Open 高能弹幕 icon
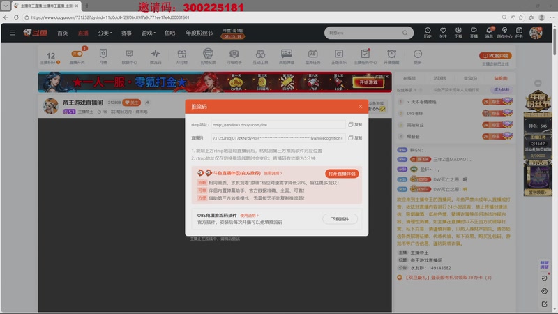558x314 pixels. [x=287, y=57]
